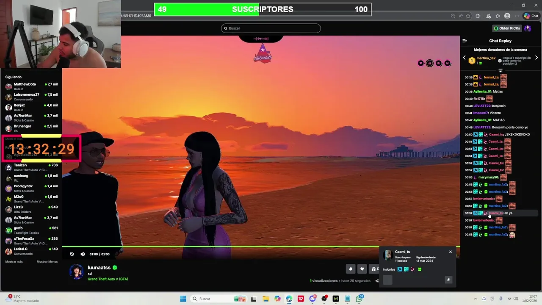This screenshot has height=305, width=542.
Task: Open Prodigyddk Slots & Casino channel
Action: [x=31, y=189]
